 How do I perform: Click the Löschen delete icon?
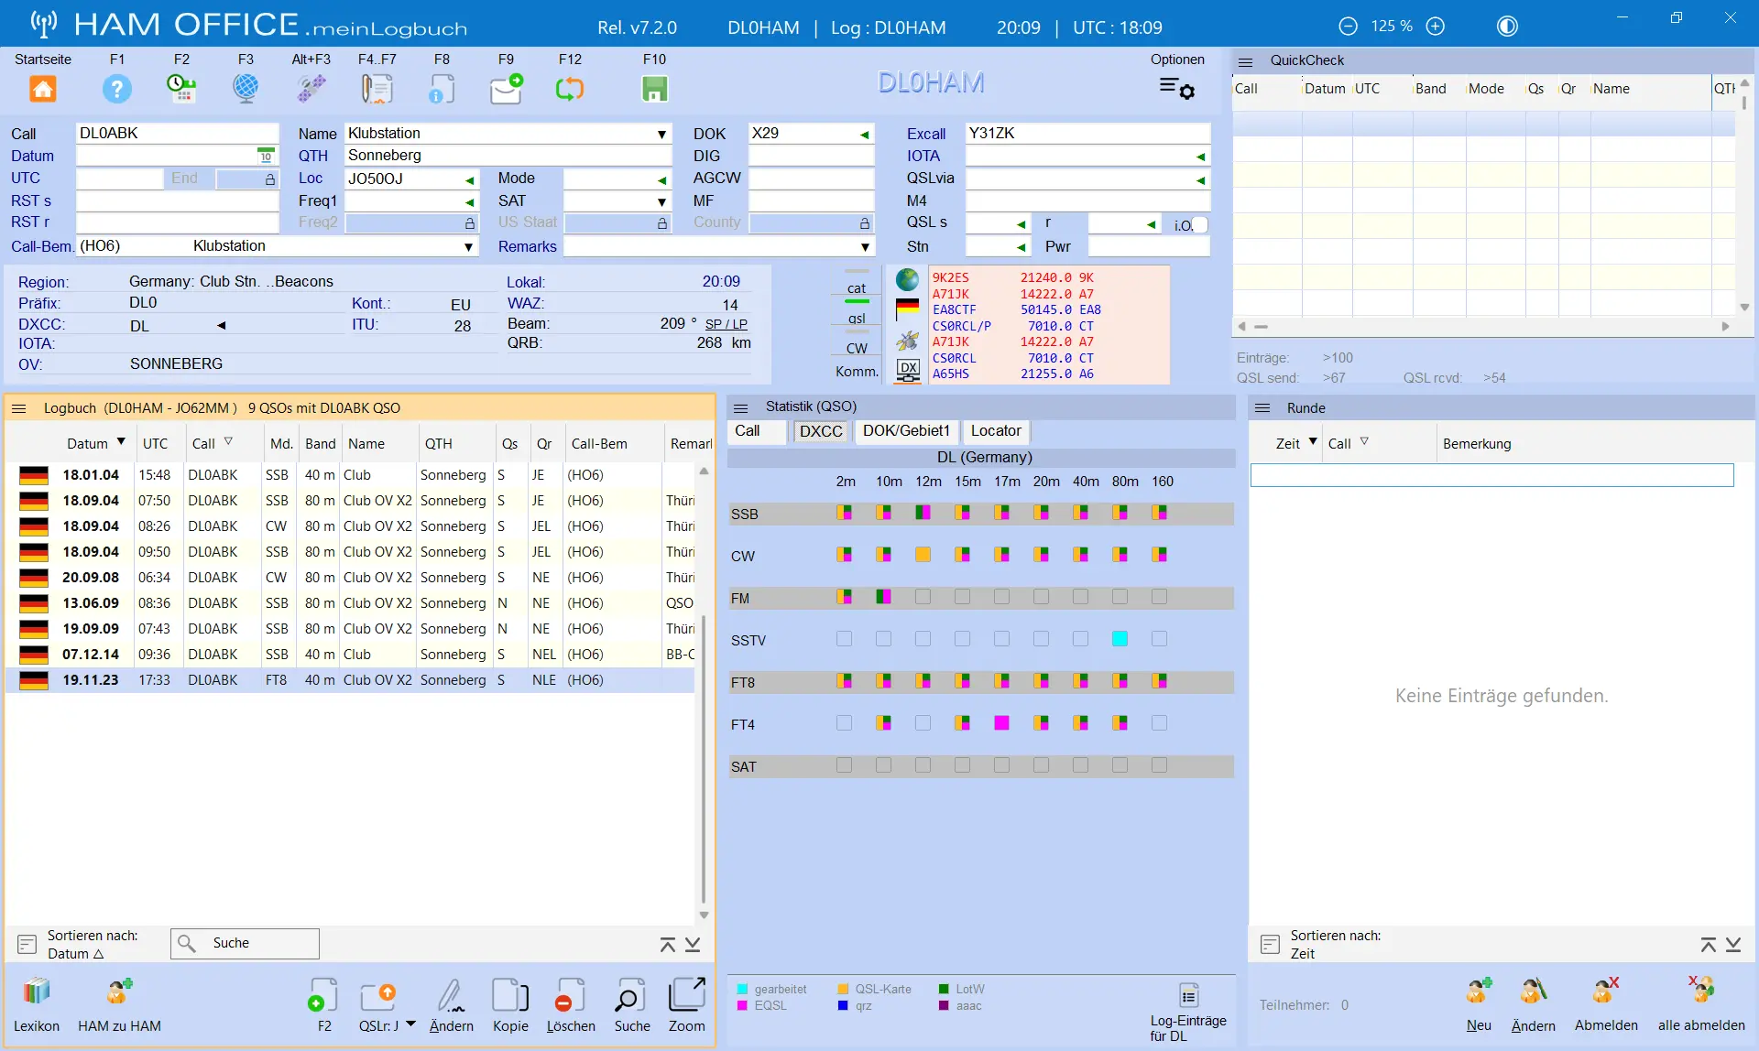571,996
